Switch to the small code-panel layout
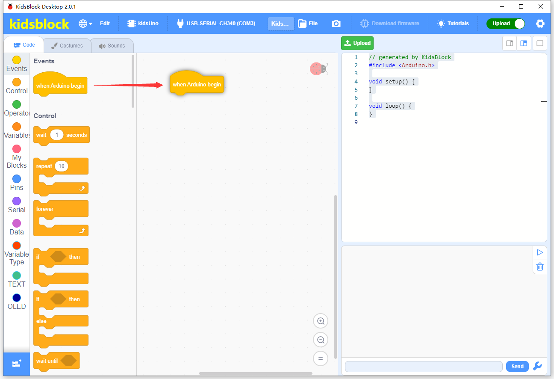 [510, 43]
